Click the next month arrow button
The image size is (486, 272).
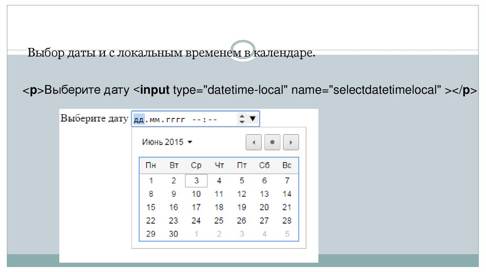pos(291,142)
